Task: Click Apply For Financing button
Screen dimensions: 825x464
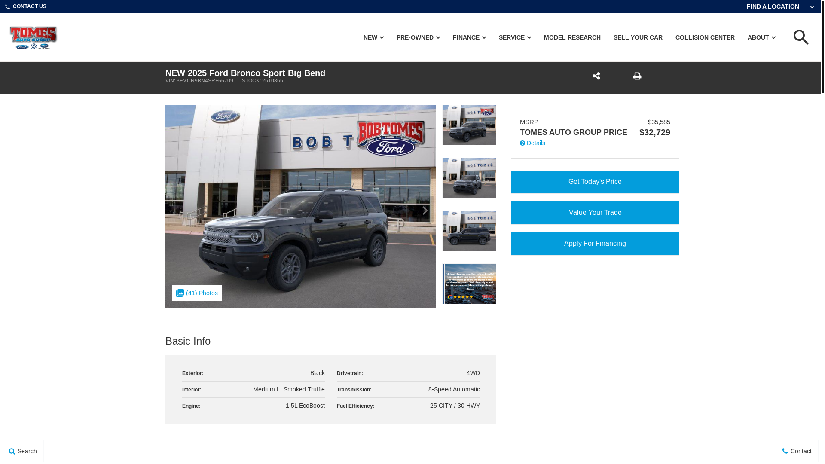Action: [595, 244]
